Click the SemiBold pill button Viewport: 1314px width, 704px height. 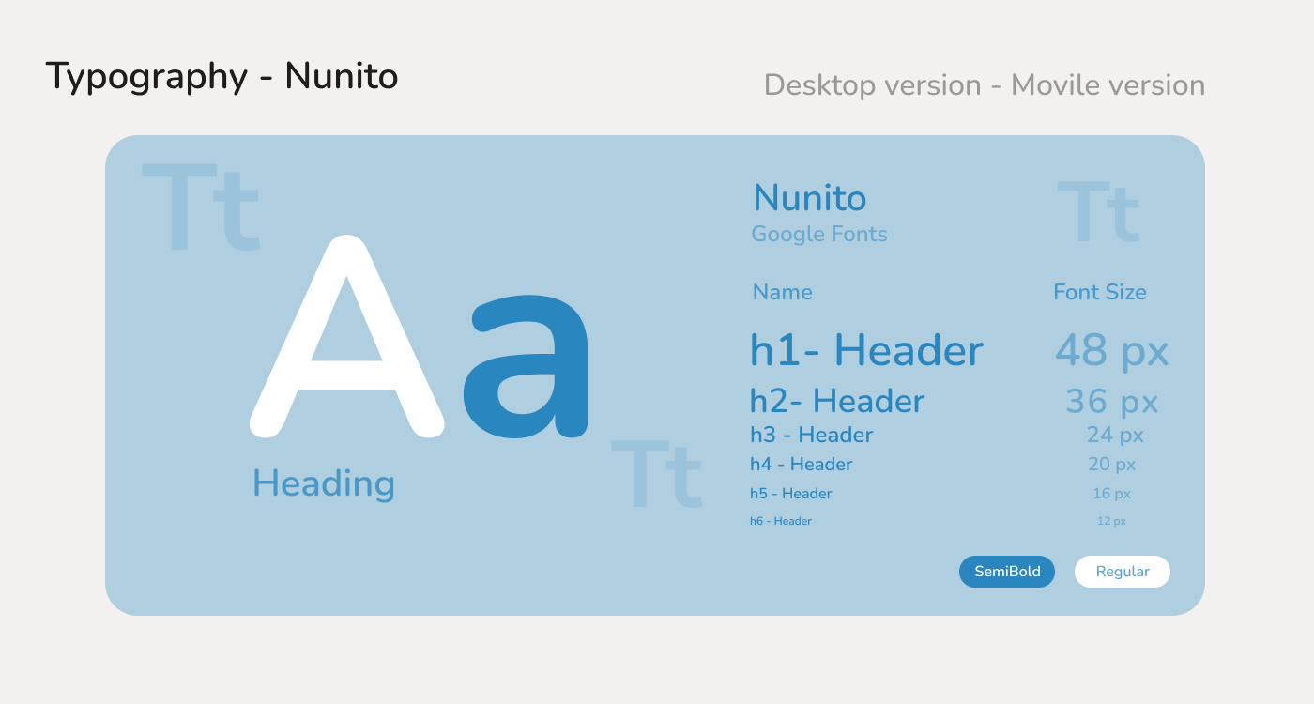[1006, 572]
